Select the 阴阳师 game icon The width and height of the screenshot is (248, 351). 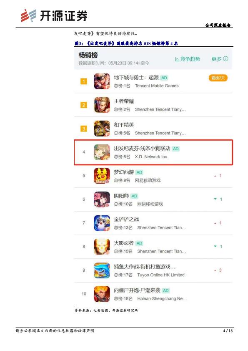pos(102,199)
